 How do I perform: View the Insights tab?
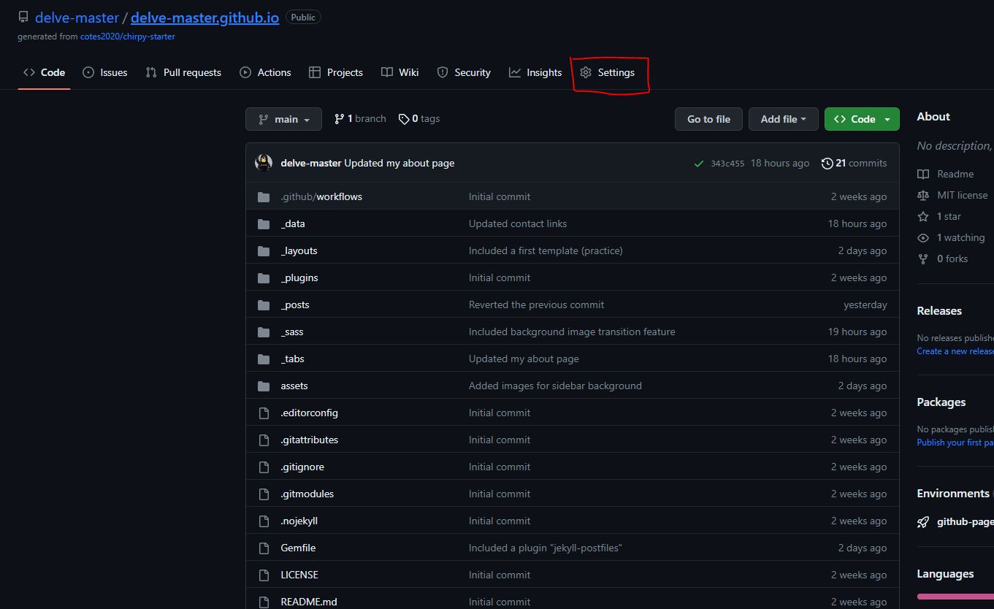pyautogui.click(x=535, y=72)
